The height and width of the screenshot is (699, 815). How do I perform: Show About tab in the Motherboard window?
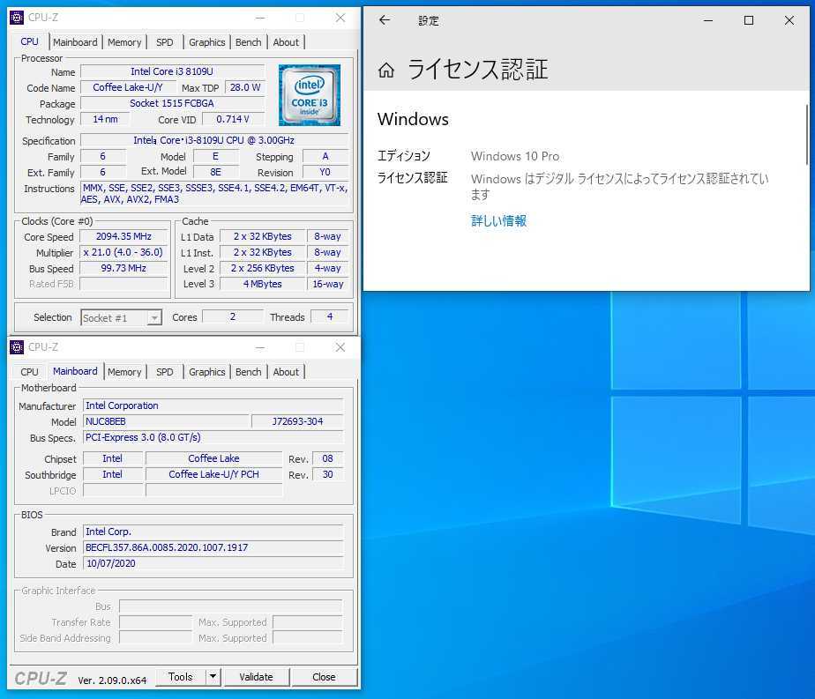(x=286, y=372)
